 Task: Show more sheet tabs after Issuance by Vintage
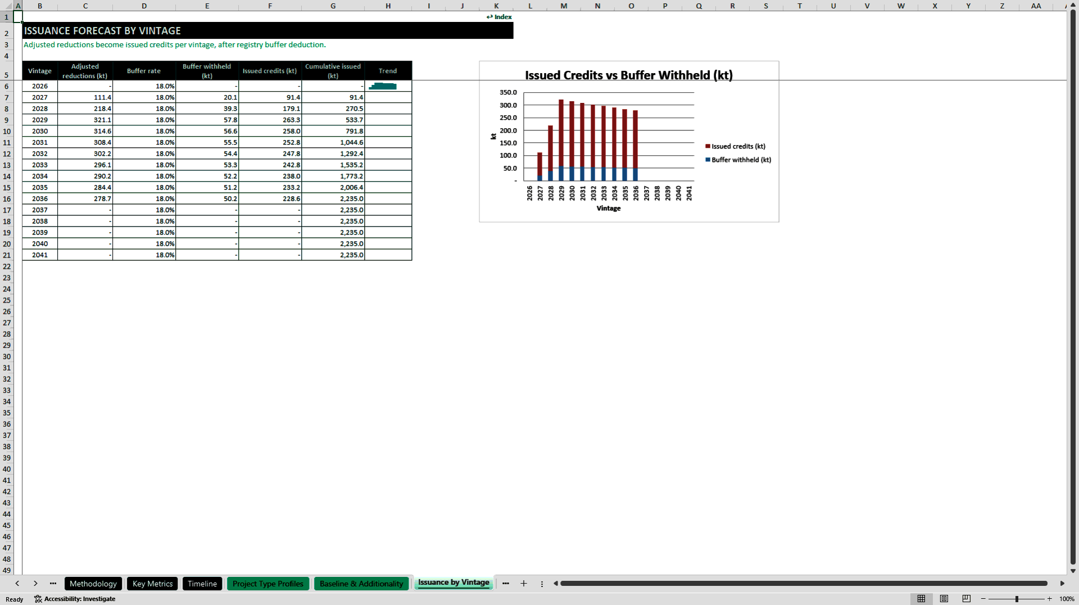506,584
